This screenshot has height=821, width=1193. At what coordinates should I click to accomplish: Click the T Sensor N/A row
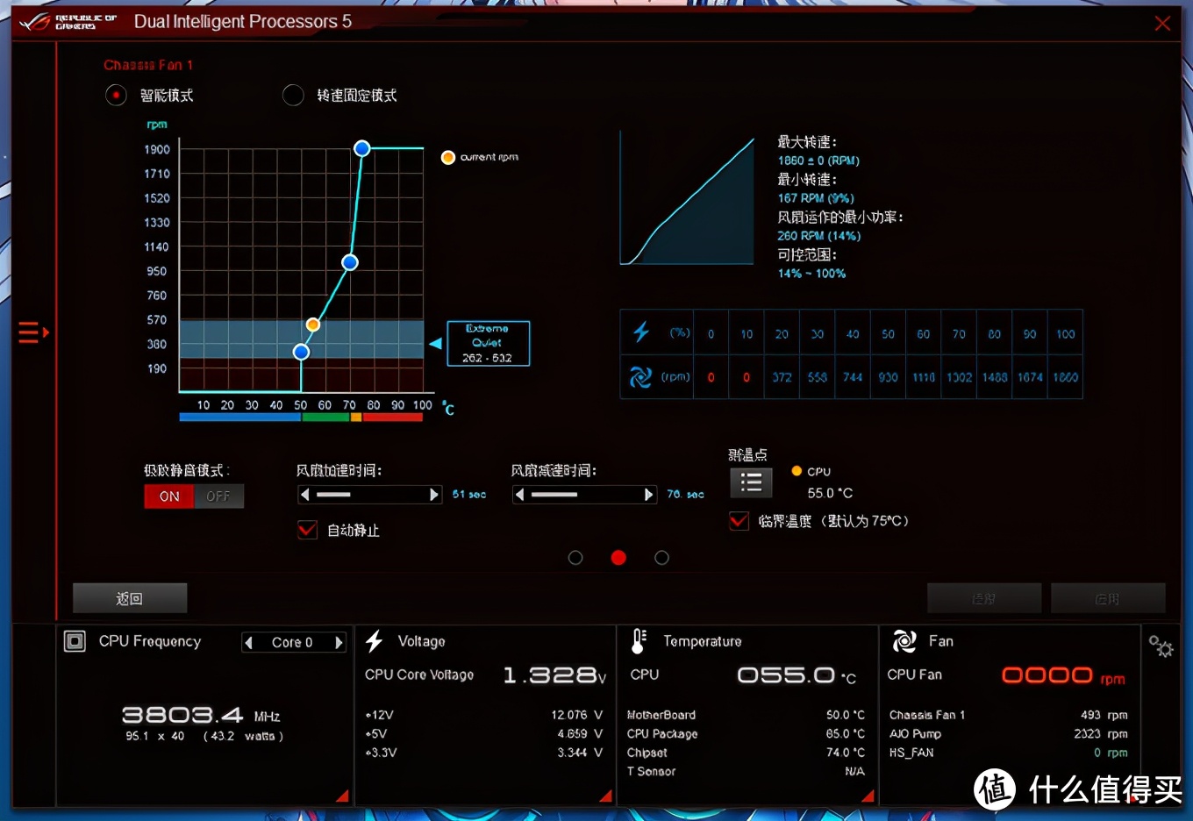[x=746, y=771]
